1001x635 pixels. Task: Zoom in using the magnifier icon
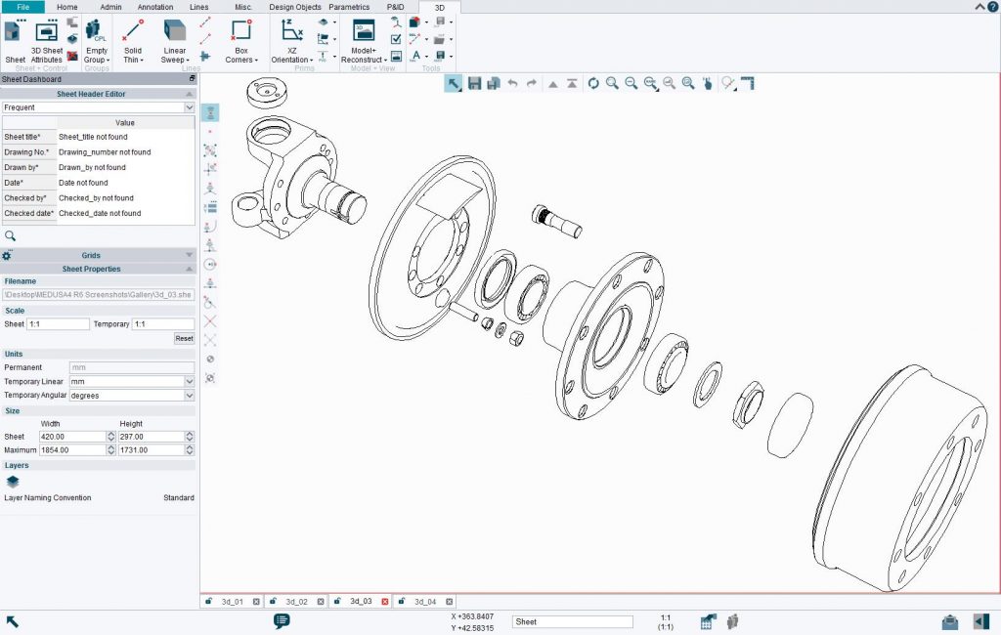pyautogui.click(x=610, y=83)
